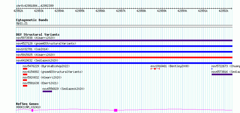Select the Cytogenetic Bands track heading
This screenshot has height=113, width=240.
[32, 20]
